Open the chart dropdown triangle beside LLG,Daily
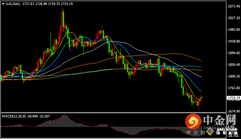 click(x=3, y=4)
